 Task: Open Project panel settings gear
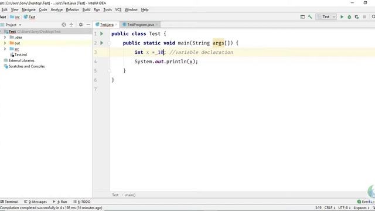click(81, 25)
